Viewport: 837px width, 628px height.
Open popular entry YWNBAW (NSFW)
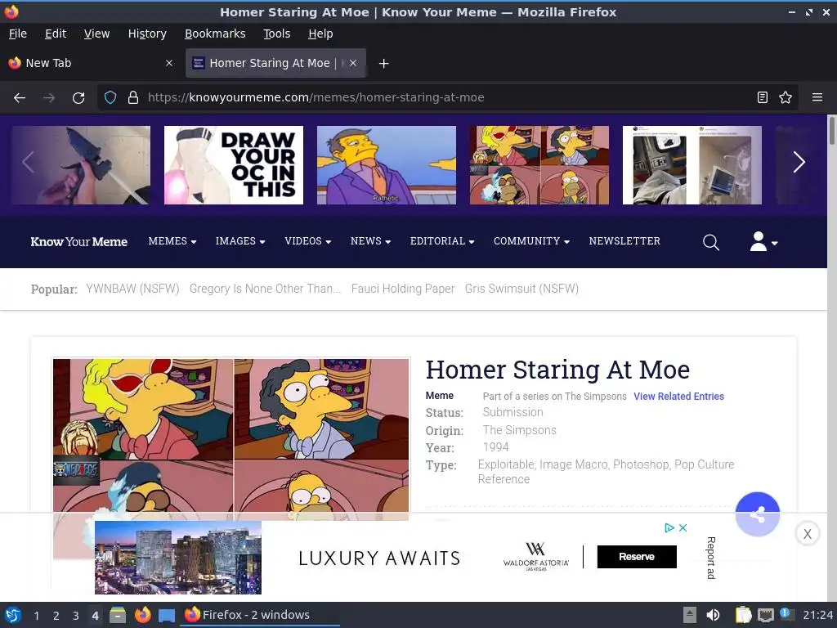coord(132,289)
